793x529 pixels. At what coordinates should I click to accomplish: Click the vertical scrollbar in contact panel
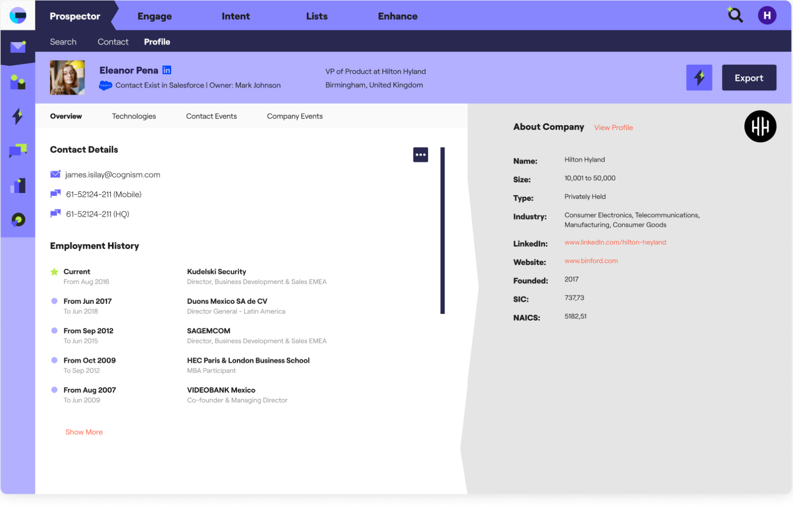tap(442, 230)
